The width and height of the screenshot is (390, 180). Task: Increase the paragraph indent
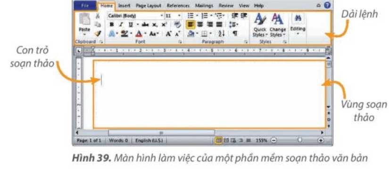(244, 16)
